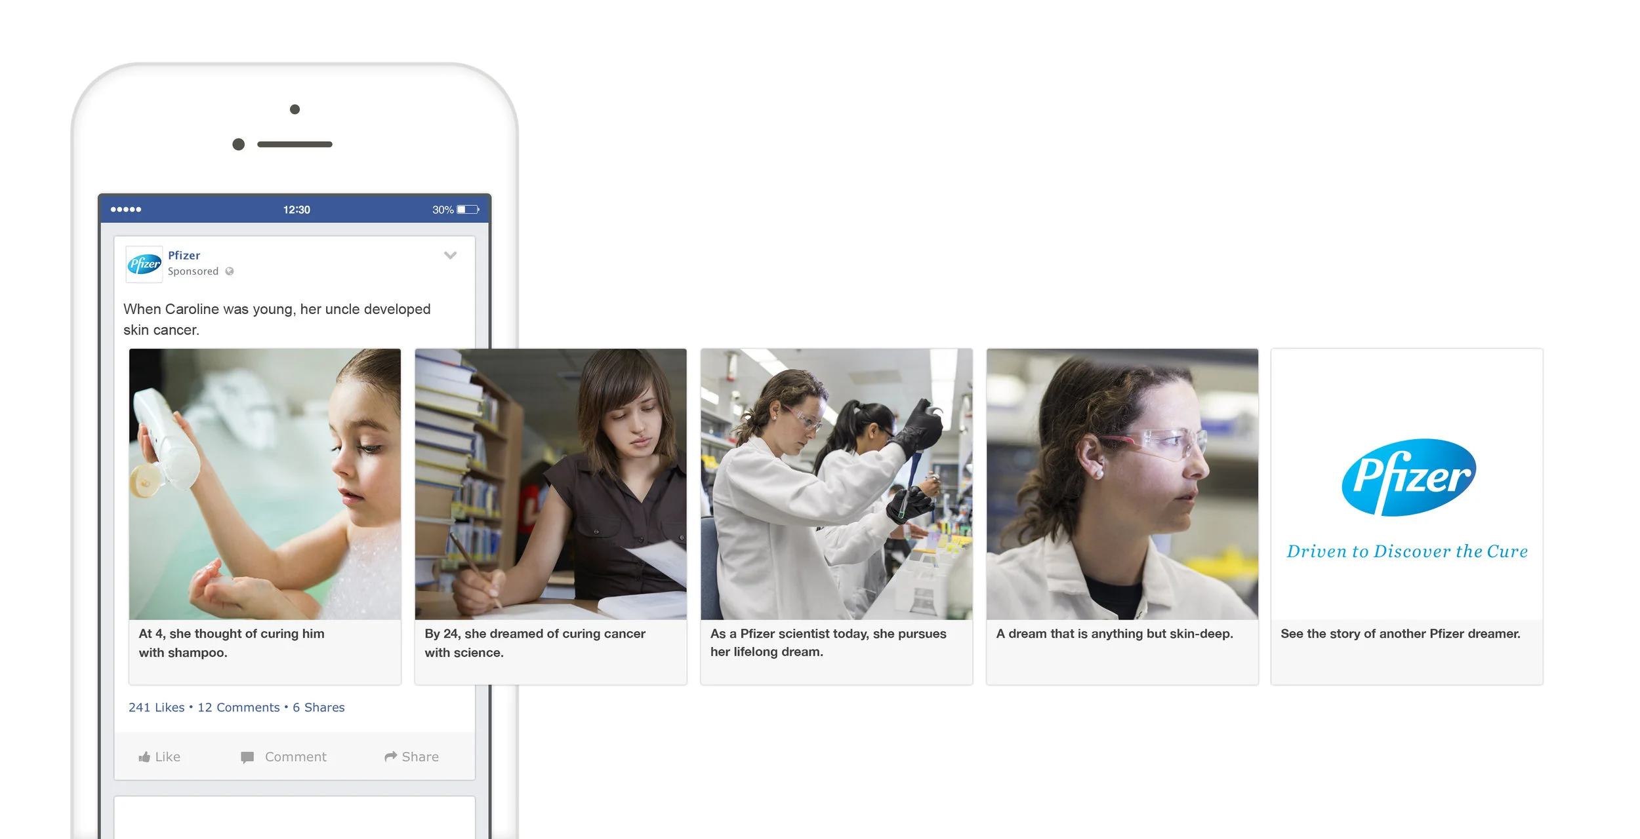Open the scientist close-up with safety glasses image
1640x839 pixels.
coord(1122,484)
